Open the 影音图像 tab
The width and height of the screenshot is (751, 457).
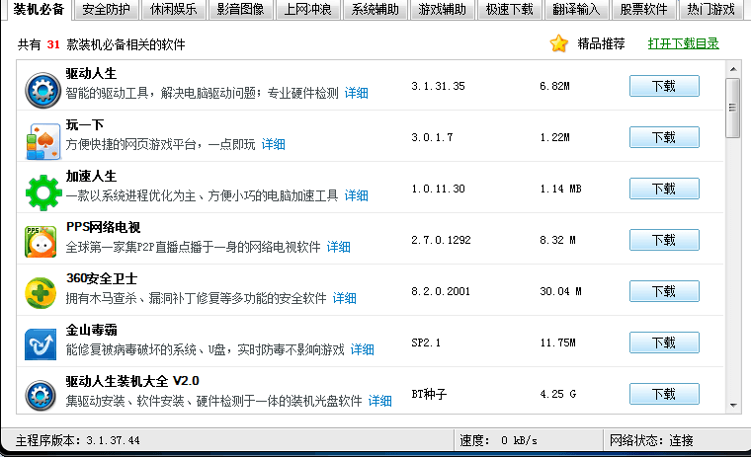(x=240, y=10)
